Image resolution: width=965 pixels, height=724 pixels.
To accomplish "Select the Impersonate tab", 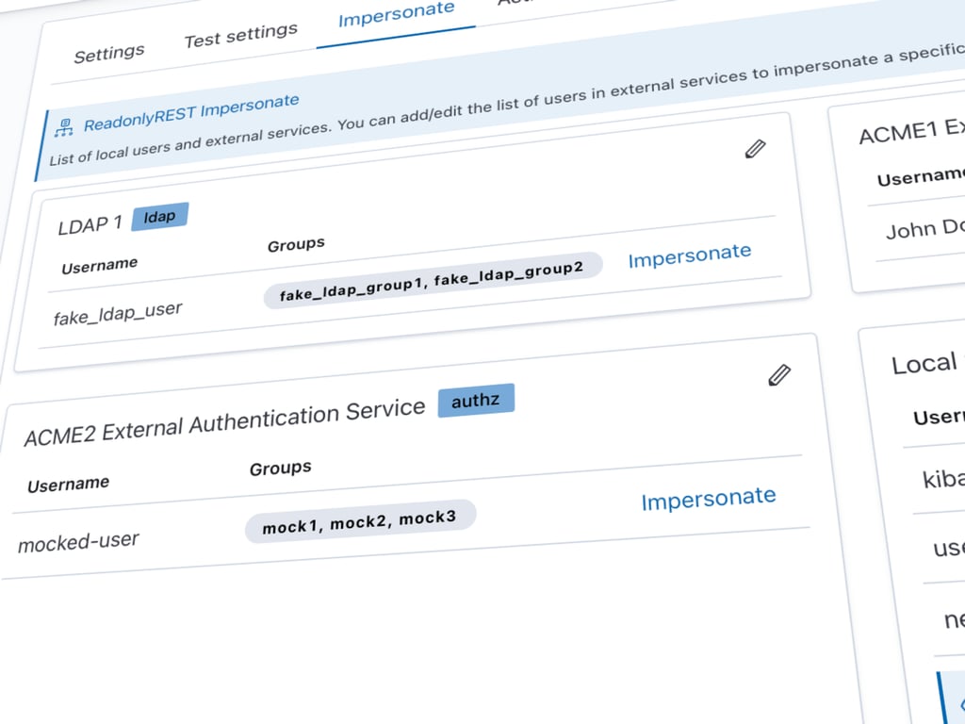I will tap(396, 13).
